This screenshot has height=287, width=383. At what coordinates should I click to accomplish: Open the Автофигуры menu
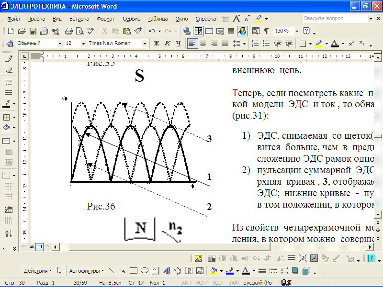click(87, 271)
